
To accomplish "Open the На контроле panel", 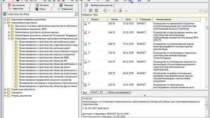I will click(16, 5).
